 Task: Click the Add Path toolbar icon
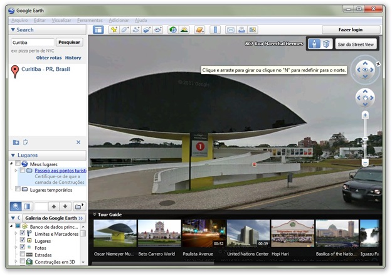(x=135, y=29)
